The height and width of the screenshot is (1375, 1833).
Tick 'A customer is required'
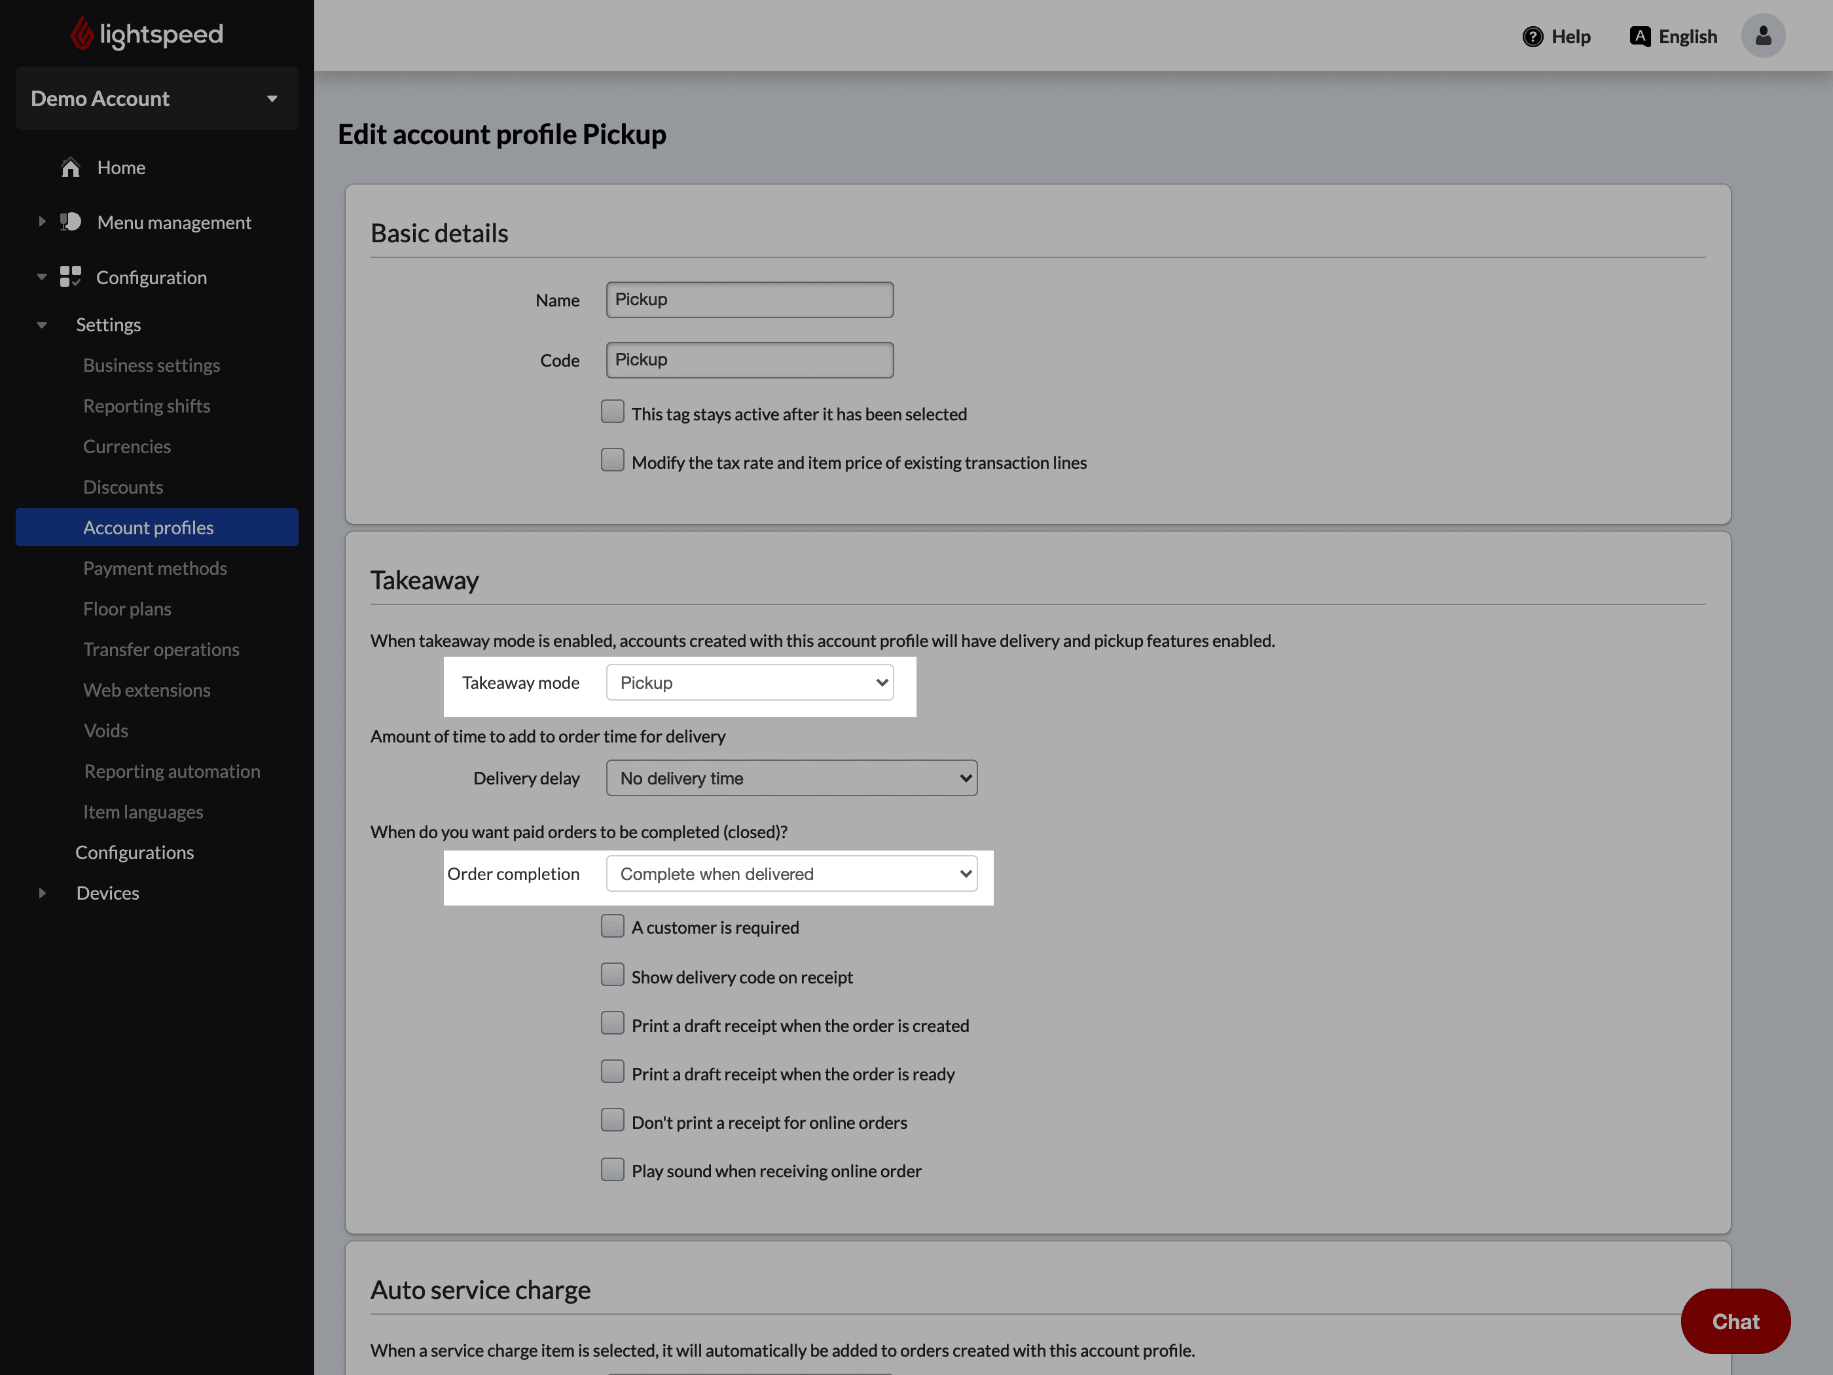pos(612,926)
